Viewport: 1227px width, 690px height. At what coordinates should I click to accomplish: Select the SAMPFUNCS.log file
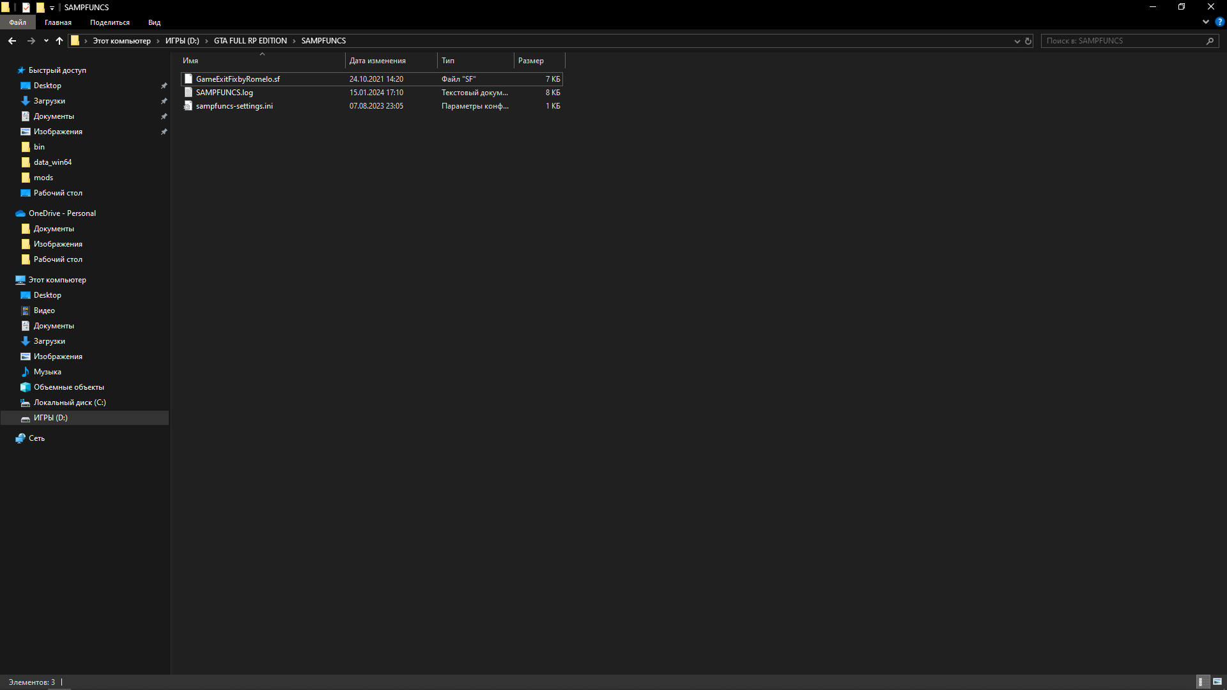tap(224, 93)
